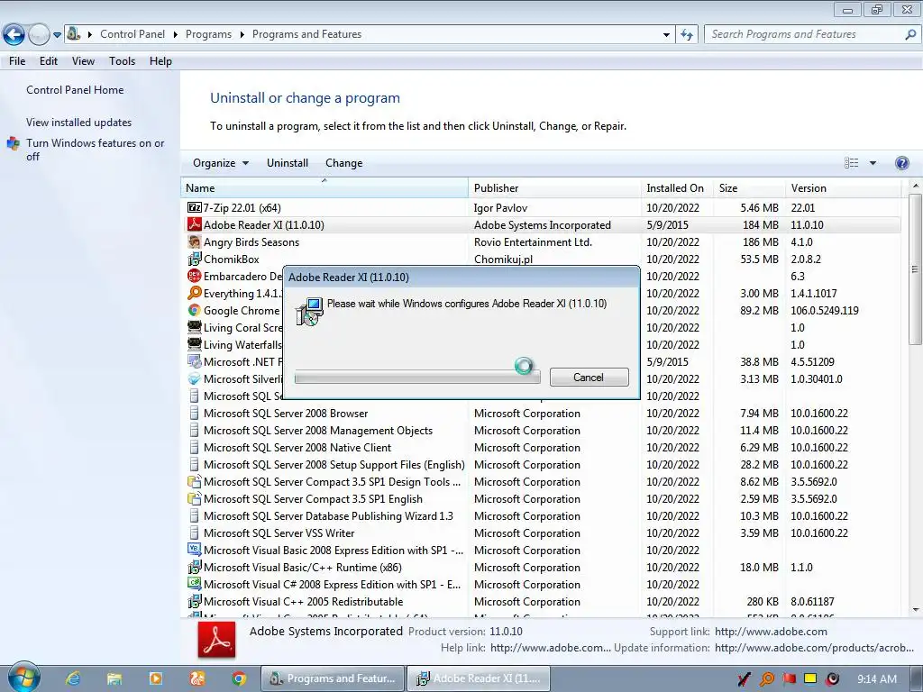Open Internet Explorer from the taskbar

coord(73,678)
